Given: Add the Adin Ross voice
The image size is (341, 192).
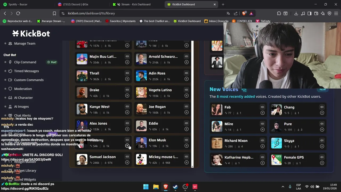Looking at the screenshot, I should (x=186, y=79).
